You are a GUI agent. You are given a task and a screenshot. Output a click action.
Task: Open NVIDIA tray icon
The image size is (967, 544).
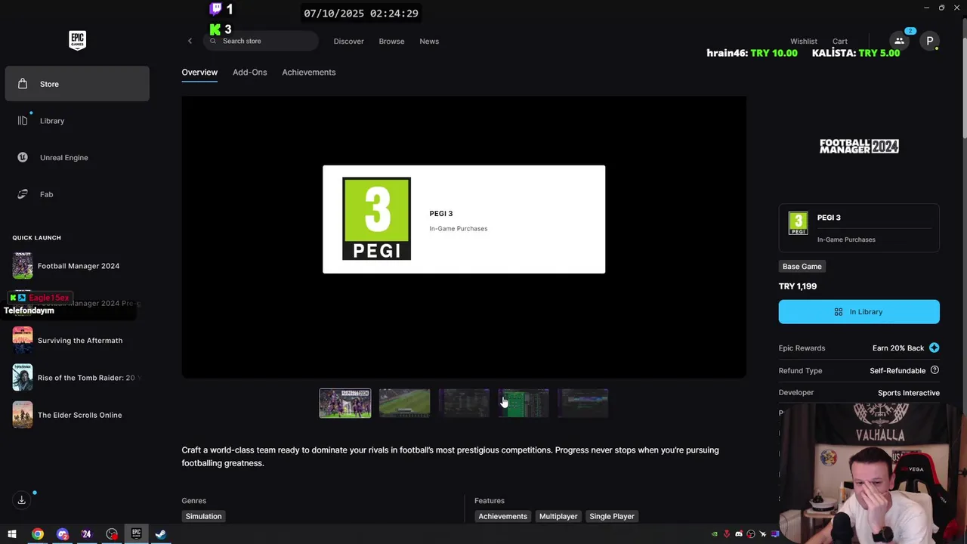[x=715, y=534]
